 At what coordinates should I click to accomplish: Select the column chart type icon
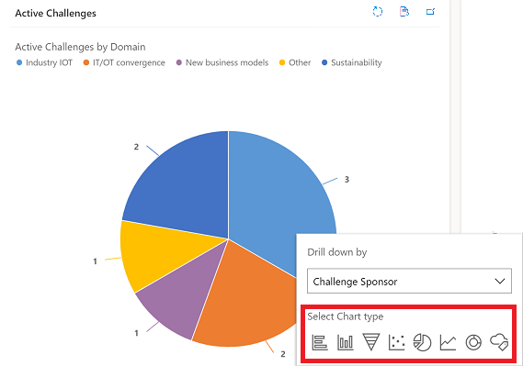[346, 342]
